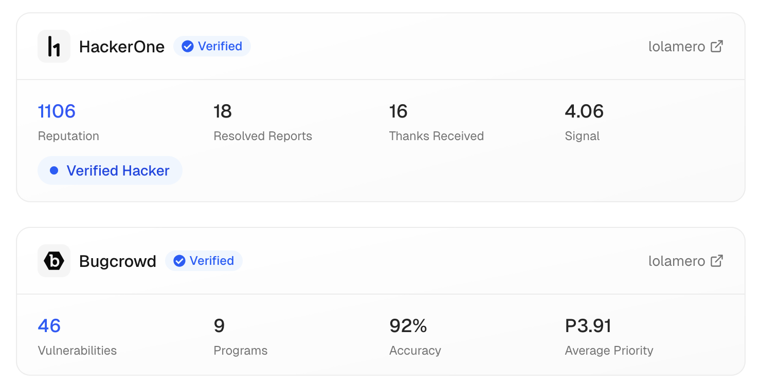The height and width of the screenshot is (387, 761).
Task: Click the checkmark icon in HackerOne Verified badge
Action: [188, 47]
